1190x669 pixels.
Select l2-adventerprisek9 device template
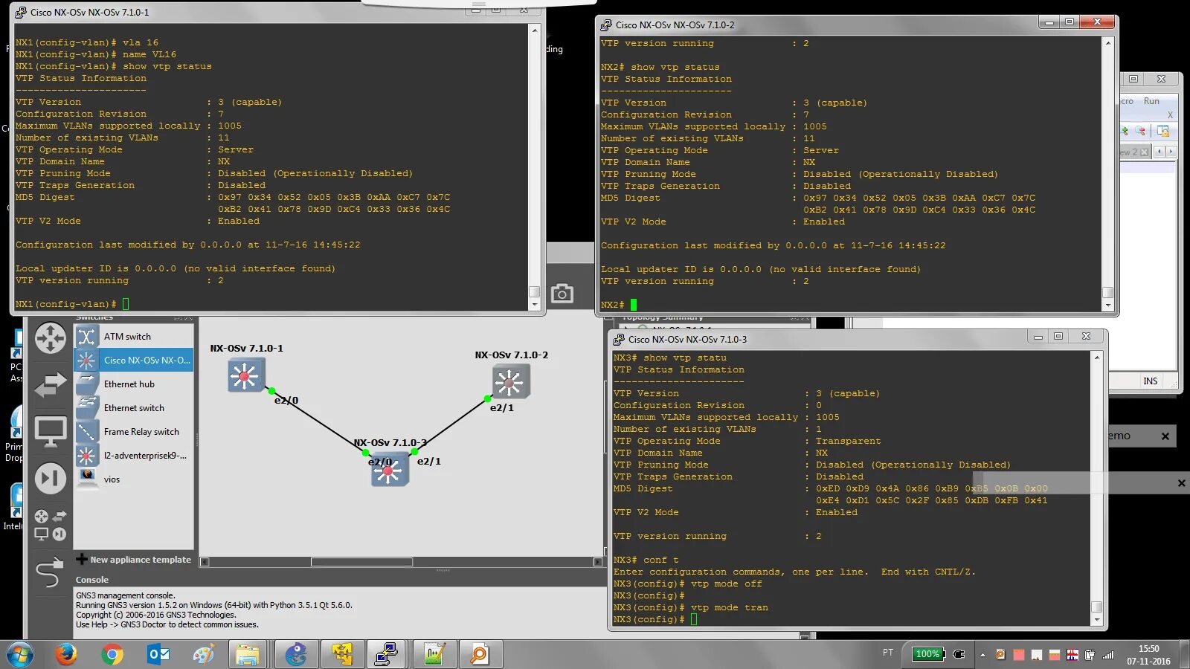click(134, 456)
